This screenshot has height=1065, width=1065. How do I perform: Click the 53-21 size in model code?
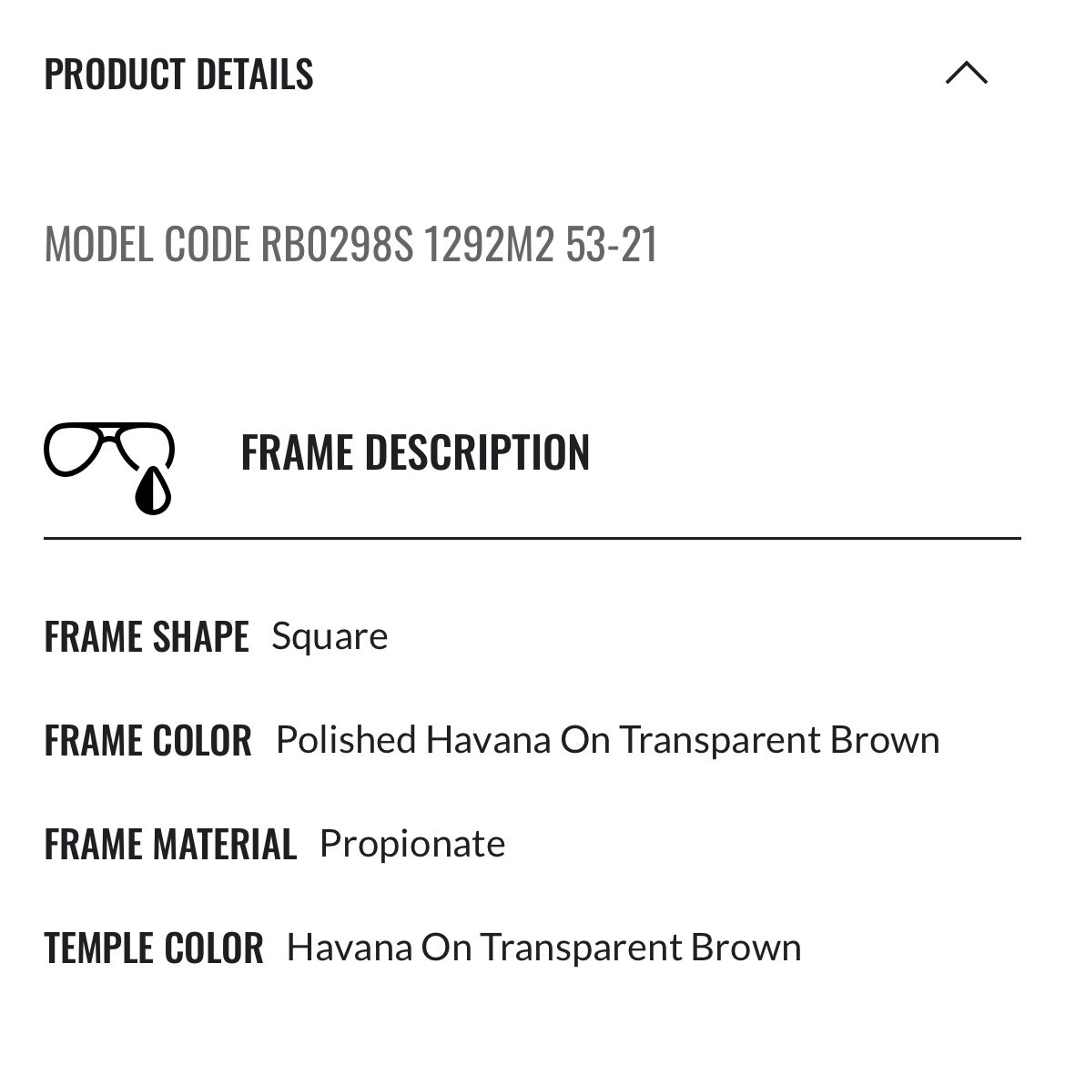(612, 244)
